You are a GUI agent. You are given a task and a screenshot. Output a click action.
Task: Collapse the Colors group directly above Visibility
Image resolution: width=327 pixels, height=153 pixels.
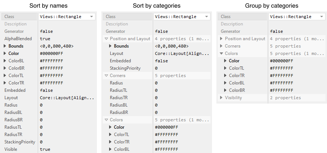(x=221, y=53)
